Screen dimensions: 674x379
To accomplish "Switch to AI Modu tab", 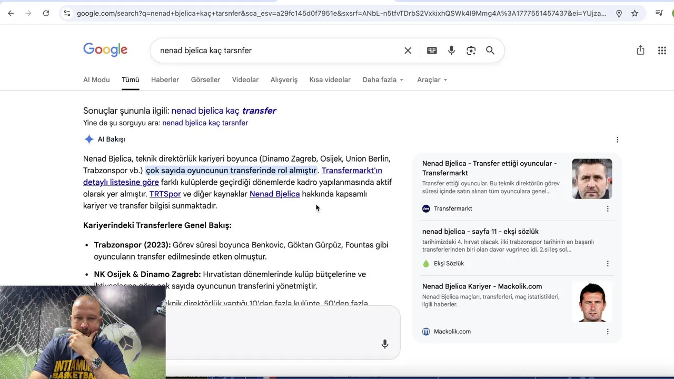I will (96, 80).
